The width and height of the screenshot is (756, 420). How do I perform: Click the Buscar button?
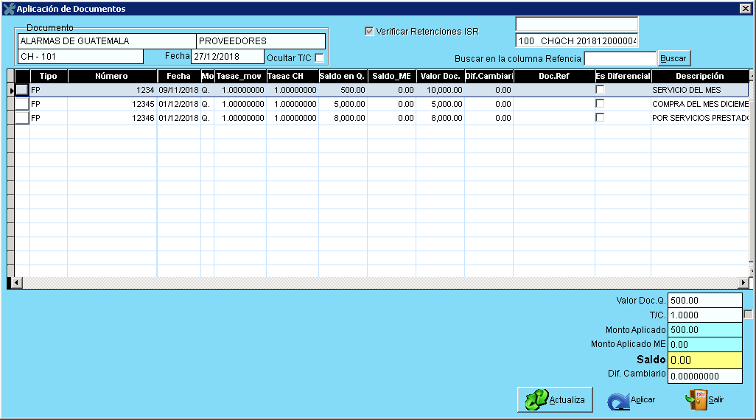pyautogui.click(x=673, y=58)
